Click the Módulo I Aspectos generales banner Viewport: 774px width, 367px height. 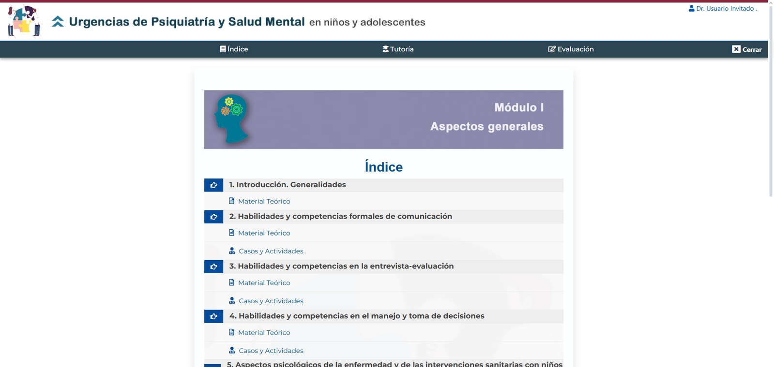384,119
